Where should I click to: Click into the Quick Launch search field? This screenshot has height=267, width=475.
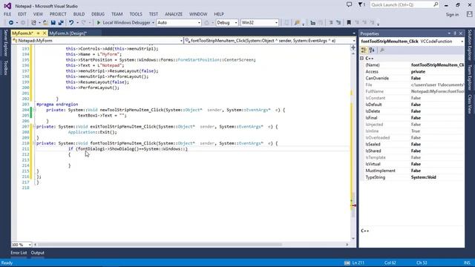402,5
